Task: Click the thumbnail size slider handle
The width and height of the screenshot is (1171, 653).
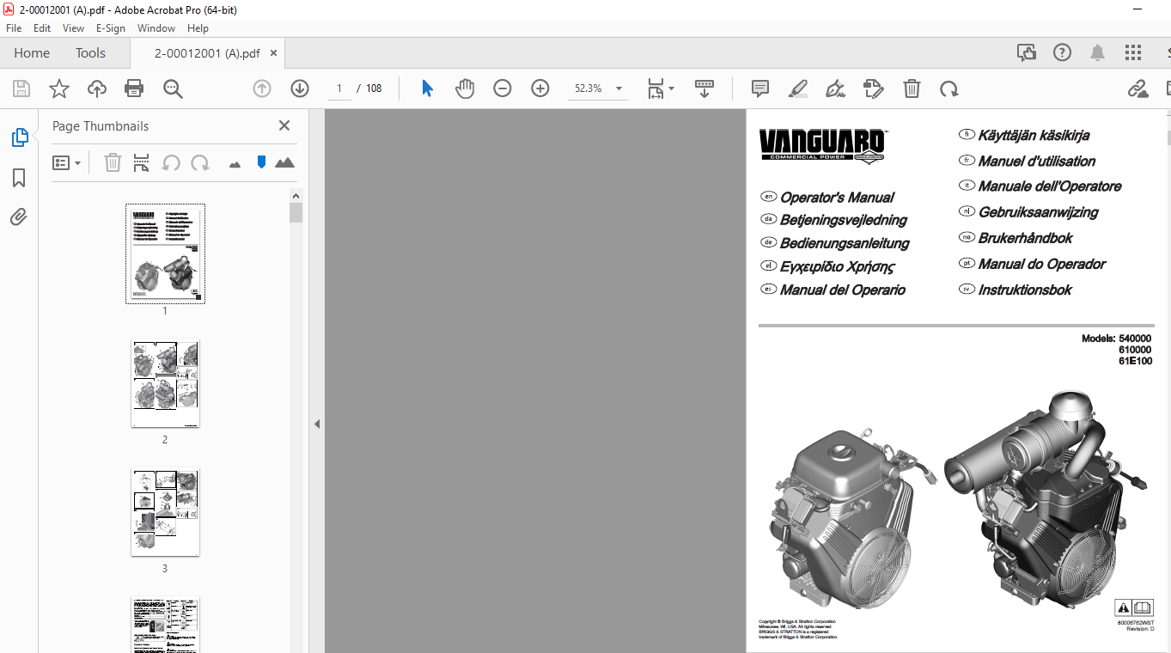Action: click(x=261, y=162)
